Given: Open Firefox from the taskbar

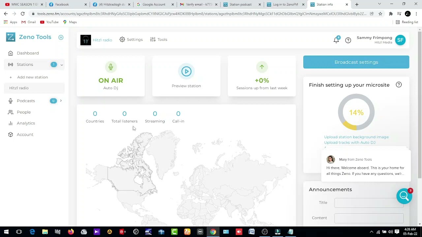Looking at the screenshot, I should click(x=71, y=232).
